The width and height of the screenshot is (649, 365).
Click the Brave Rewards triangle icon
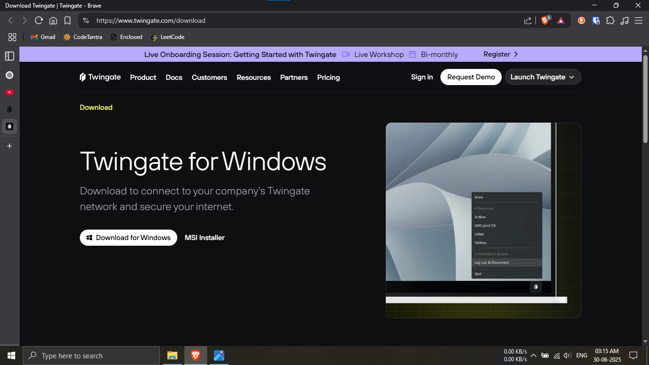[x=561, y=20]
